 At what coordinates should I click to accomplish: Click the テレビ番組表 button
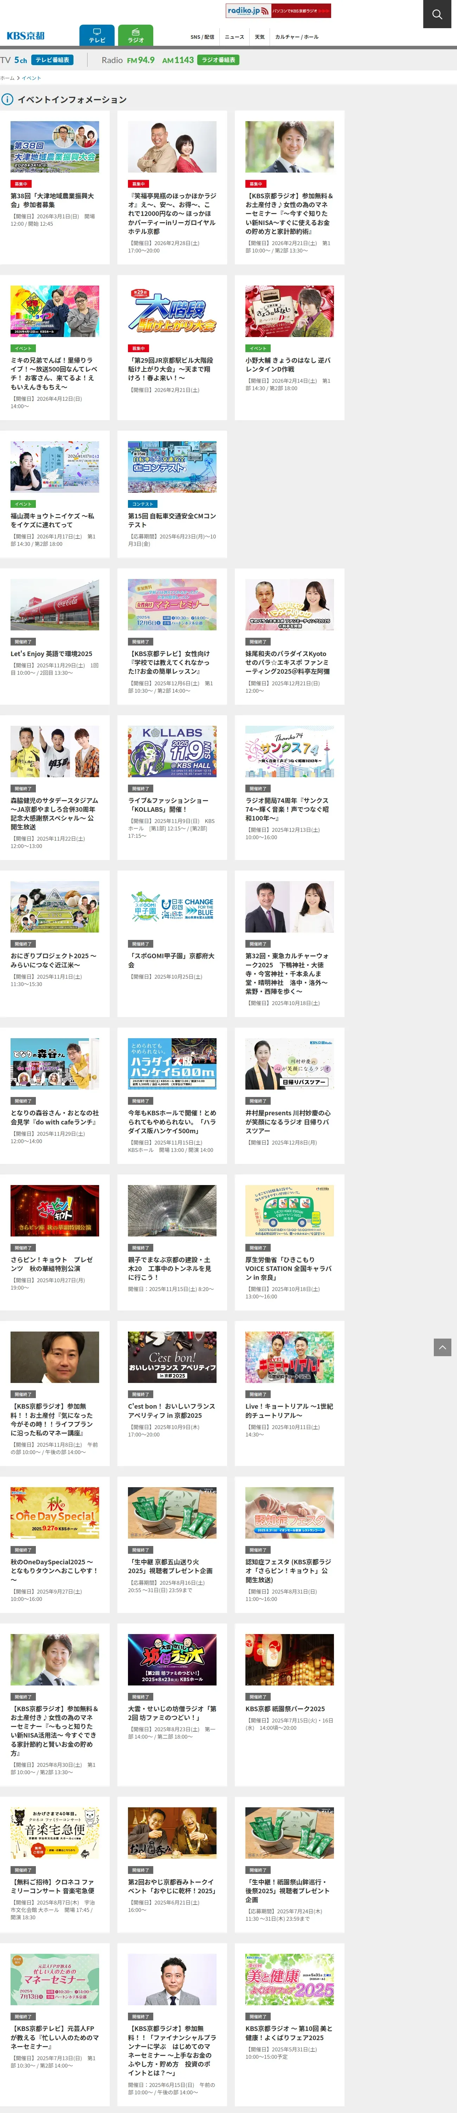pyautogui.click(x=52, y=60)
